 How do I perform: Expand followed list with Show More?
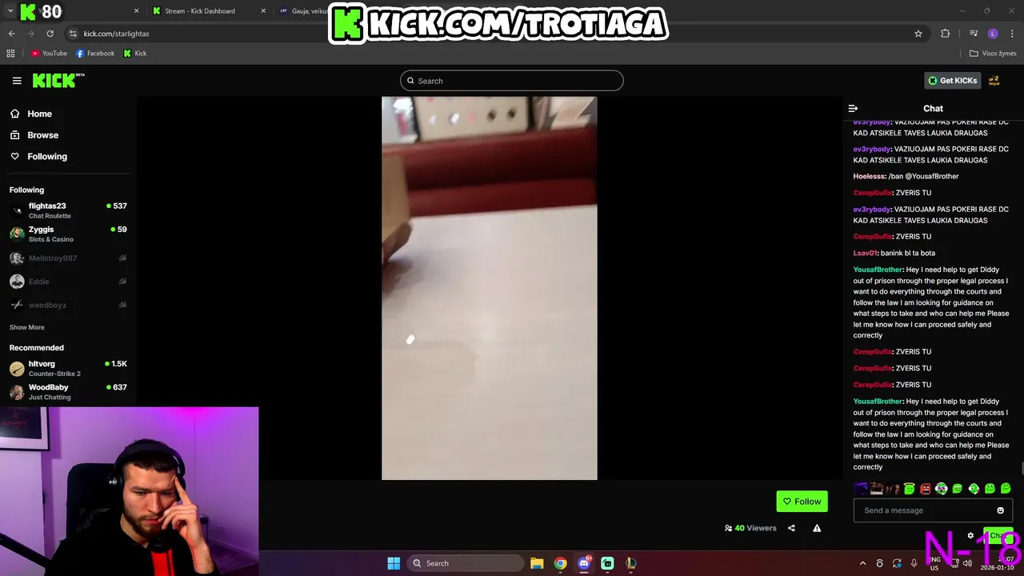click(26, 327)
